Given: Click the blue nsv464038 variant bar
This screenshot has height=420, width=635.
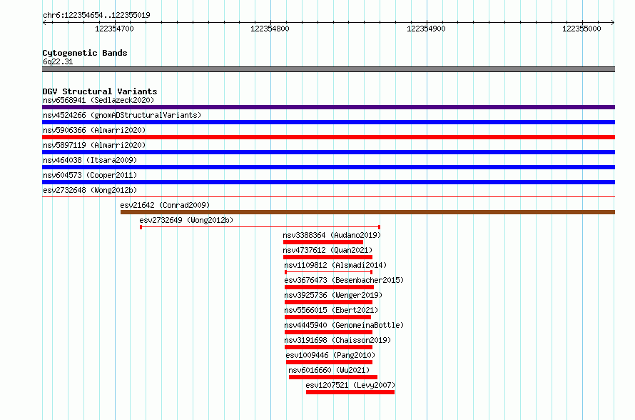Looking at the screenshot, I should pyautogui.click(x=328, y=167).
